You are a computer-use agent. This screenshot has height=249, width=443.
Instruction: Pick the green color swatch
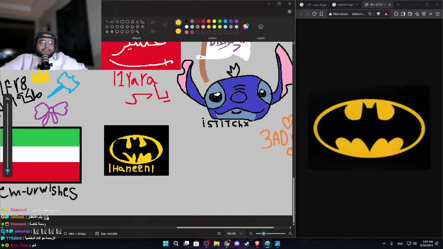pyautogui.click(x=220, y=21)
